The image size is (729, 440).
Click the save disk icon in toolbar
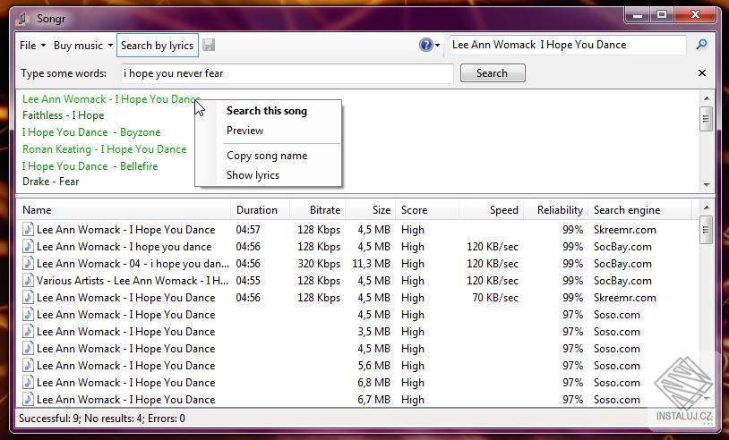[x=209, y=45]
